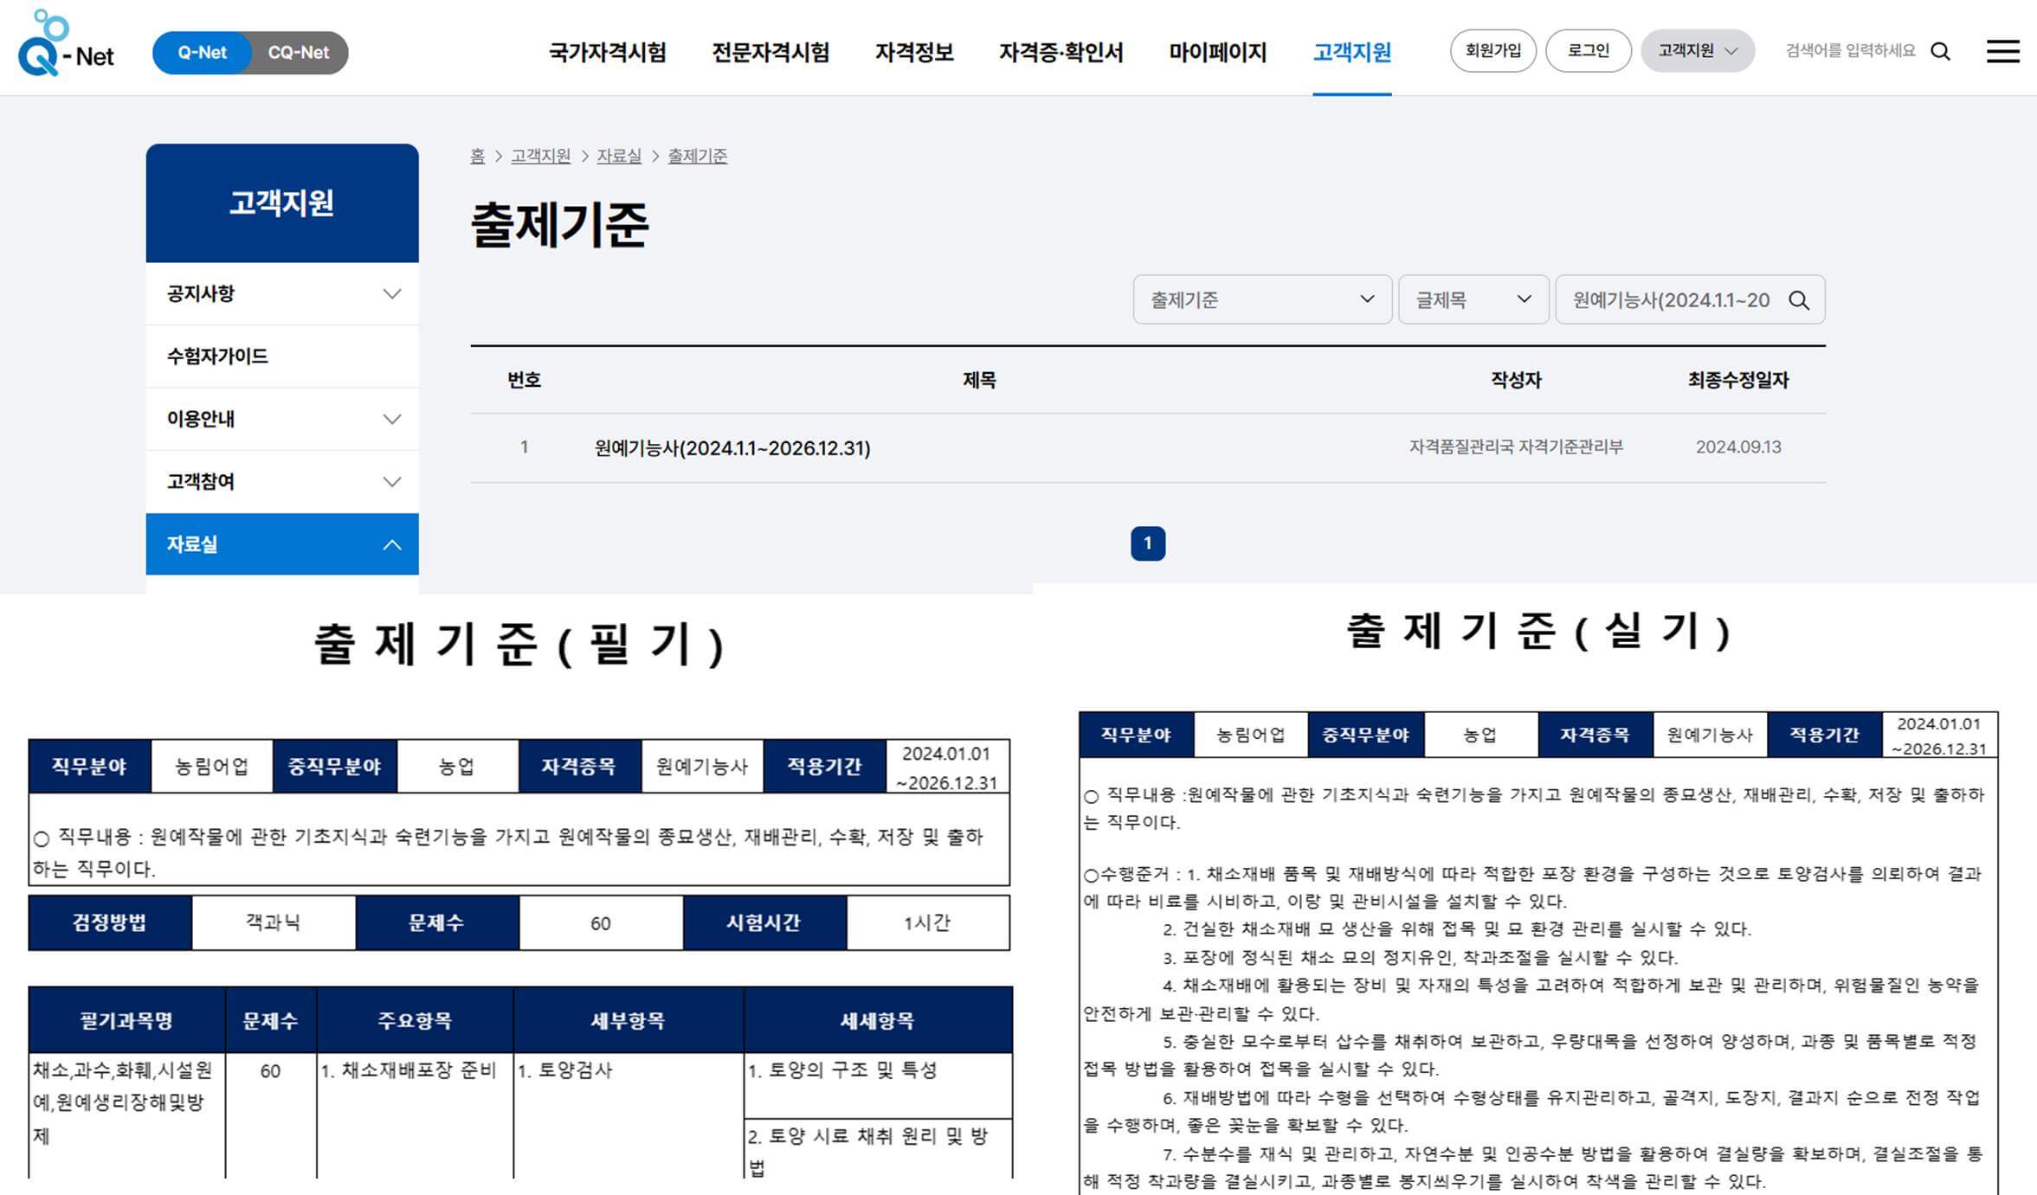
Task: Open the hamburger menu icon
Action: 2002,51
